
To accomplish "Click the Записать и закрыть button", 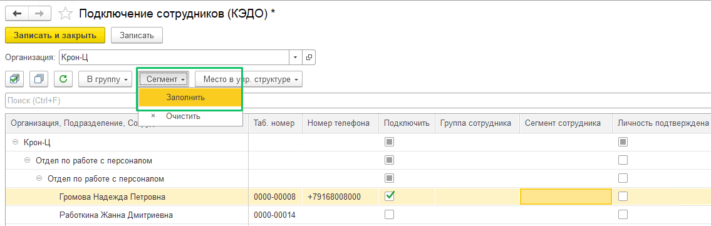I will pos(55,35).
